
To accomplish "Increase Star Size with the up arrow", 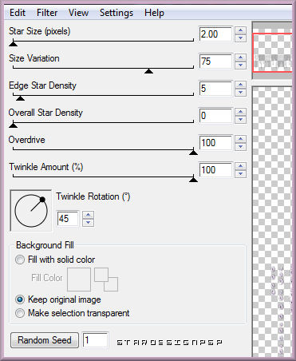I will pos(240,30).
